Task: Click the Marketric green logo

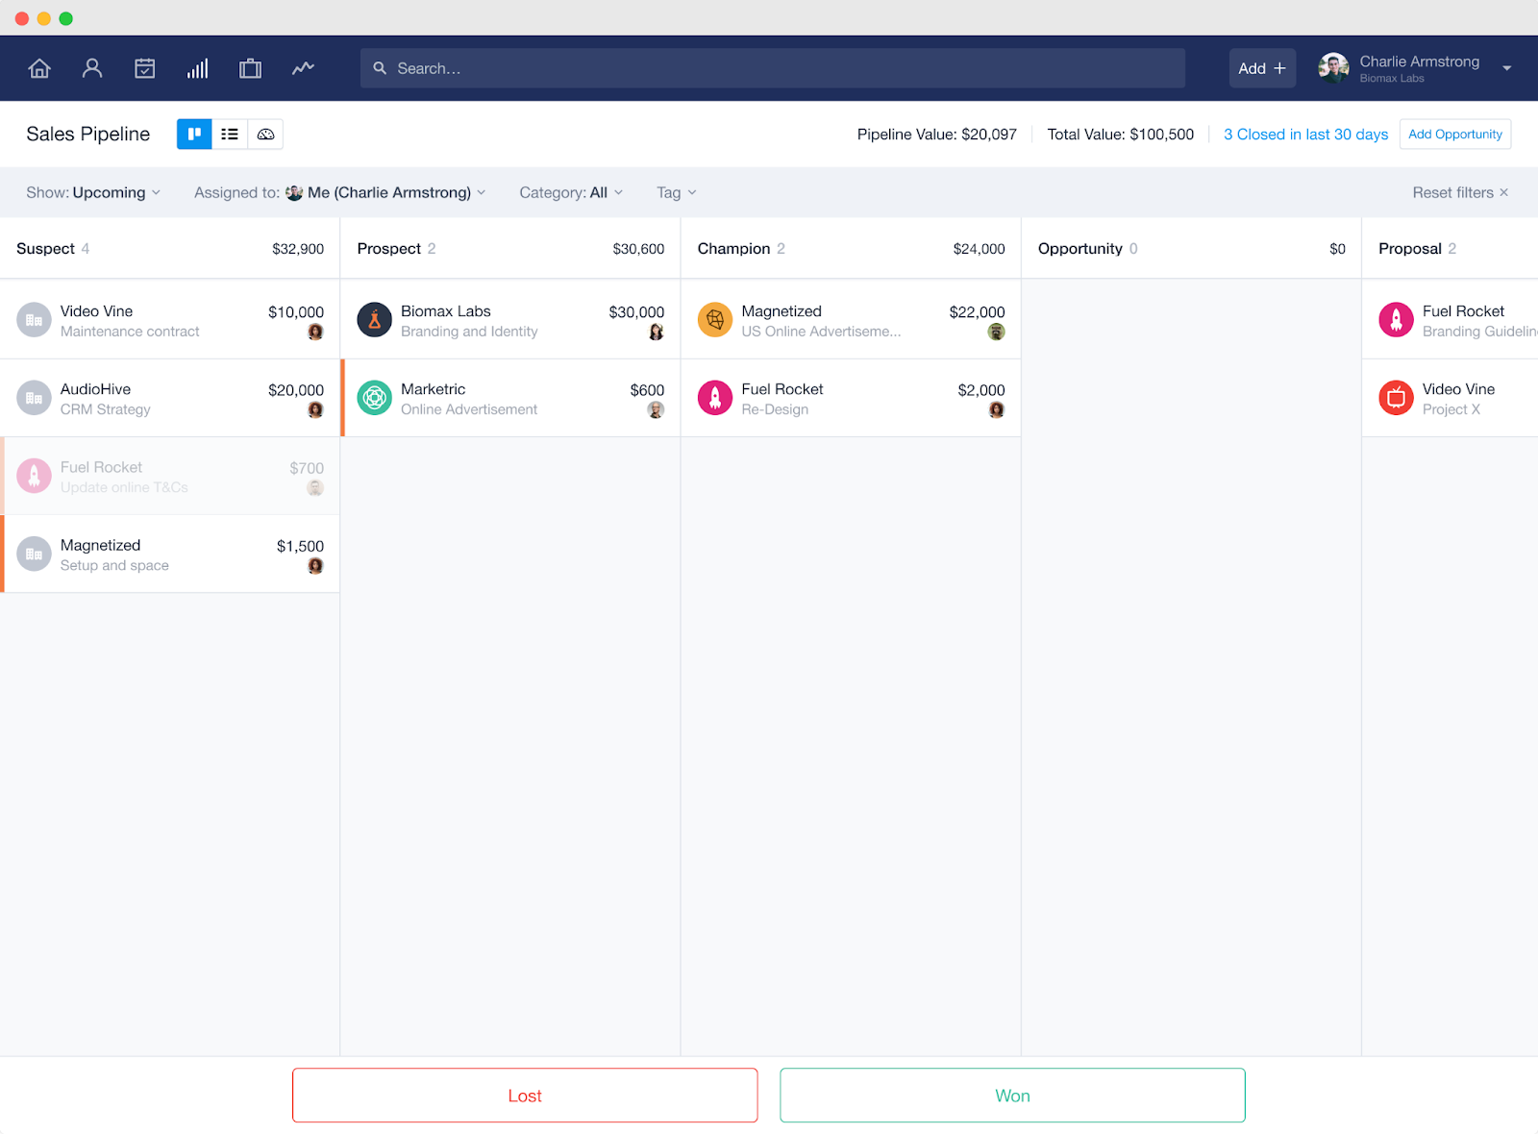Action: click(375, 398)
